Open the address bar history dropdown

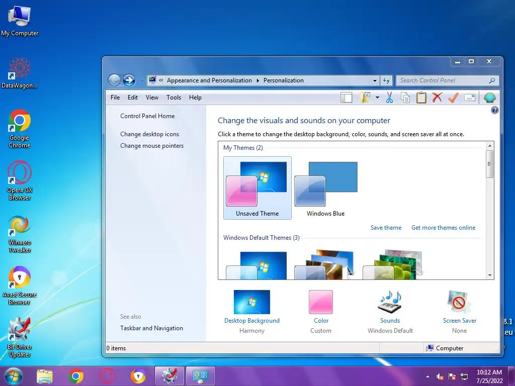click(x=375, y=80)
